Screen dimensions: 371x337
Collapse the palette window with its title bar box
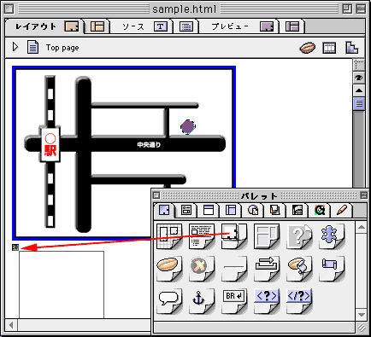tap(363, 195)
